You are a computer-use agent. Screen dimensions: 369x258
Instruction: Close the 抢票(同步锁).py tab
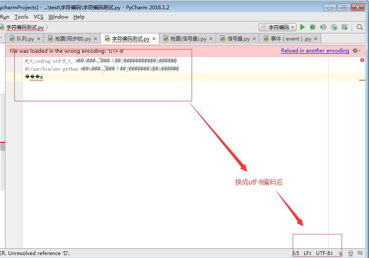click(95, 39)
